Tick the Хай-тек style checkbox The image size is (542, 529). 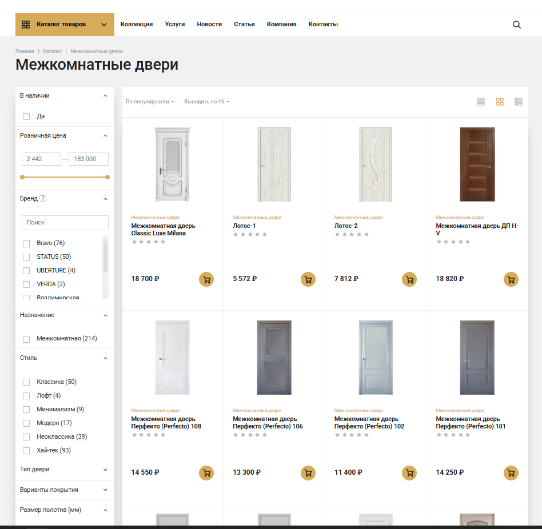[26, 451]
